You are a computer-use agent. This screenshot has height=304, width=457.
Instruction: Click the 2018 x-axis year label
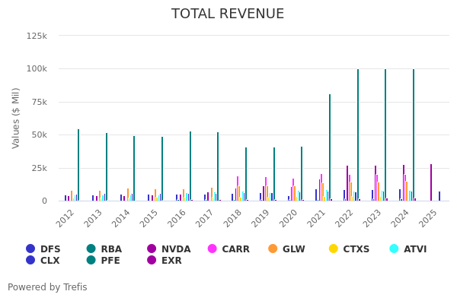(232, 218)
